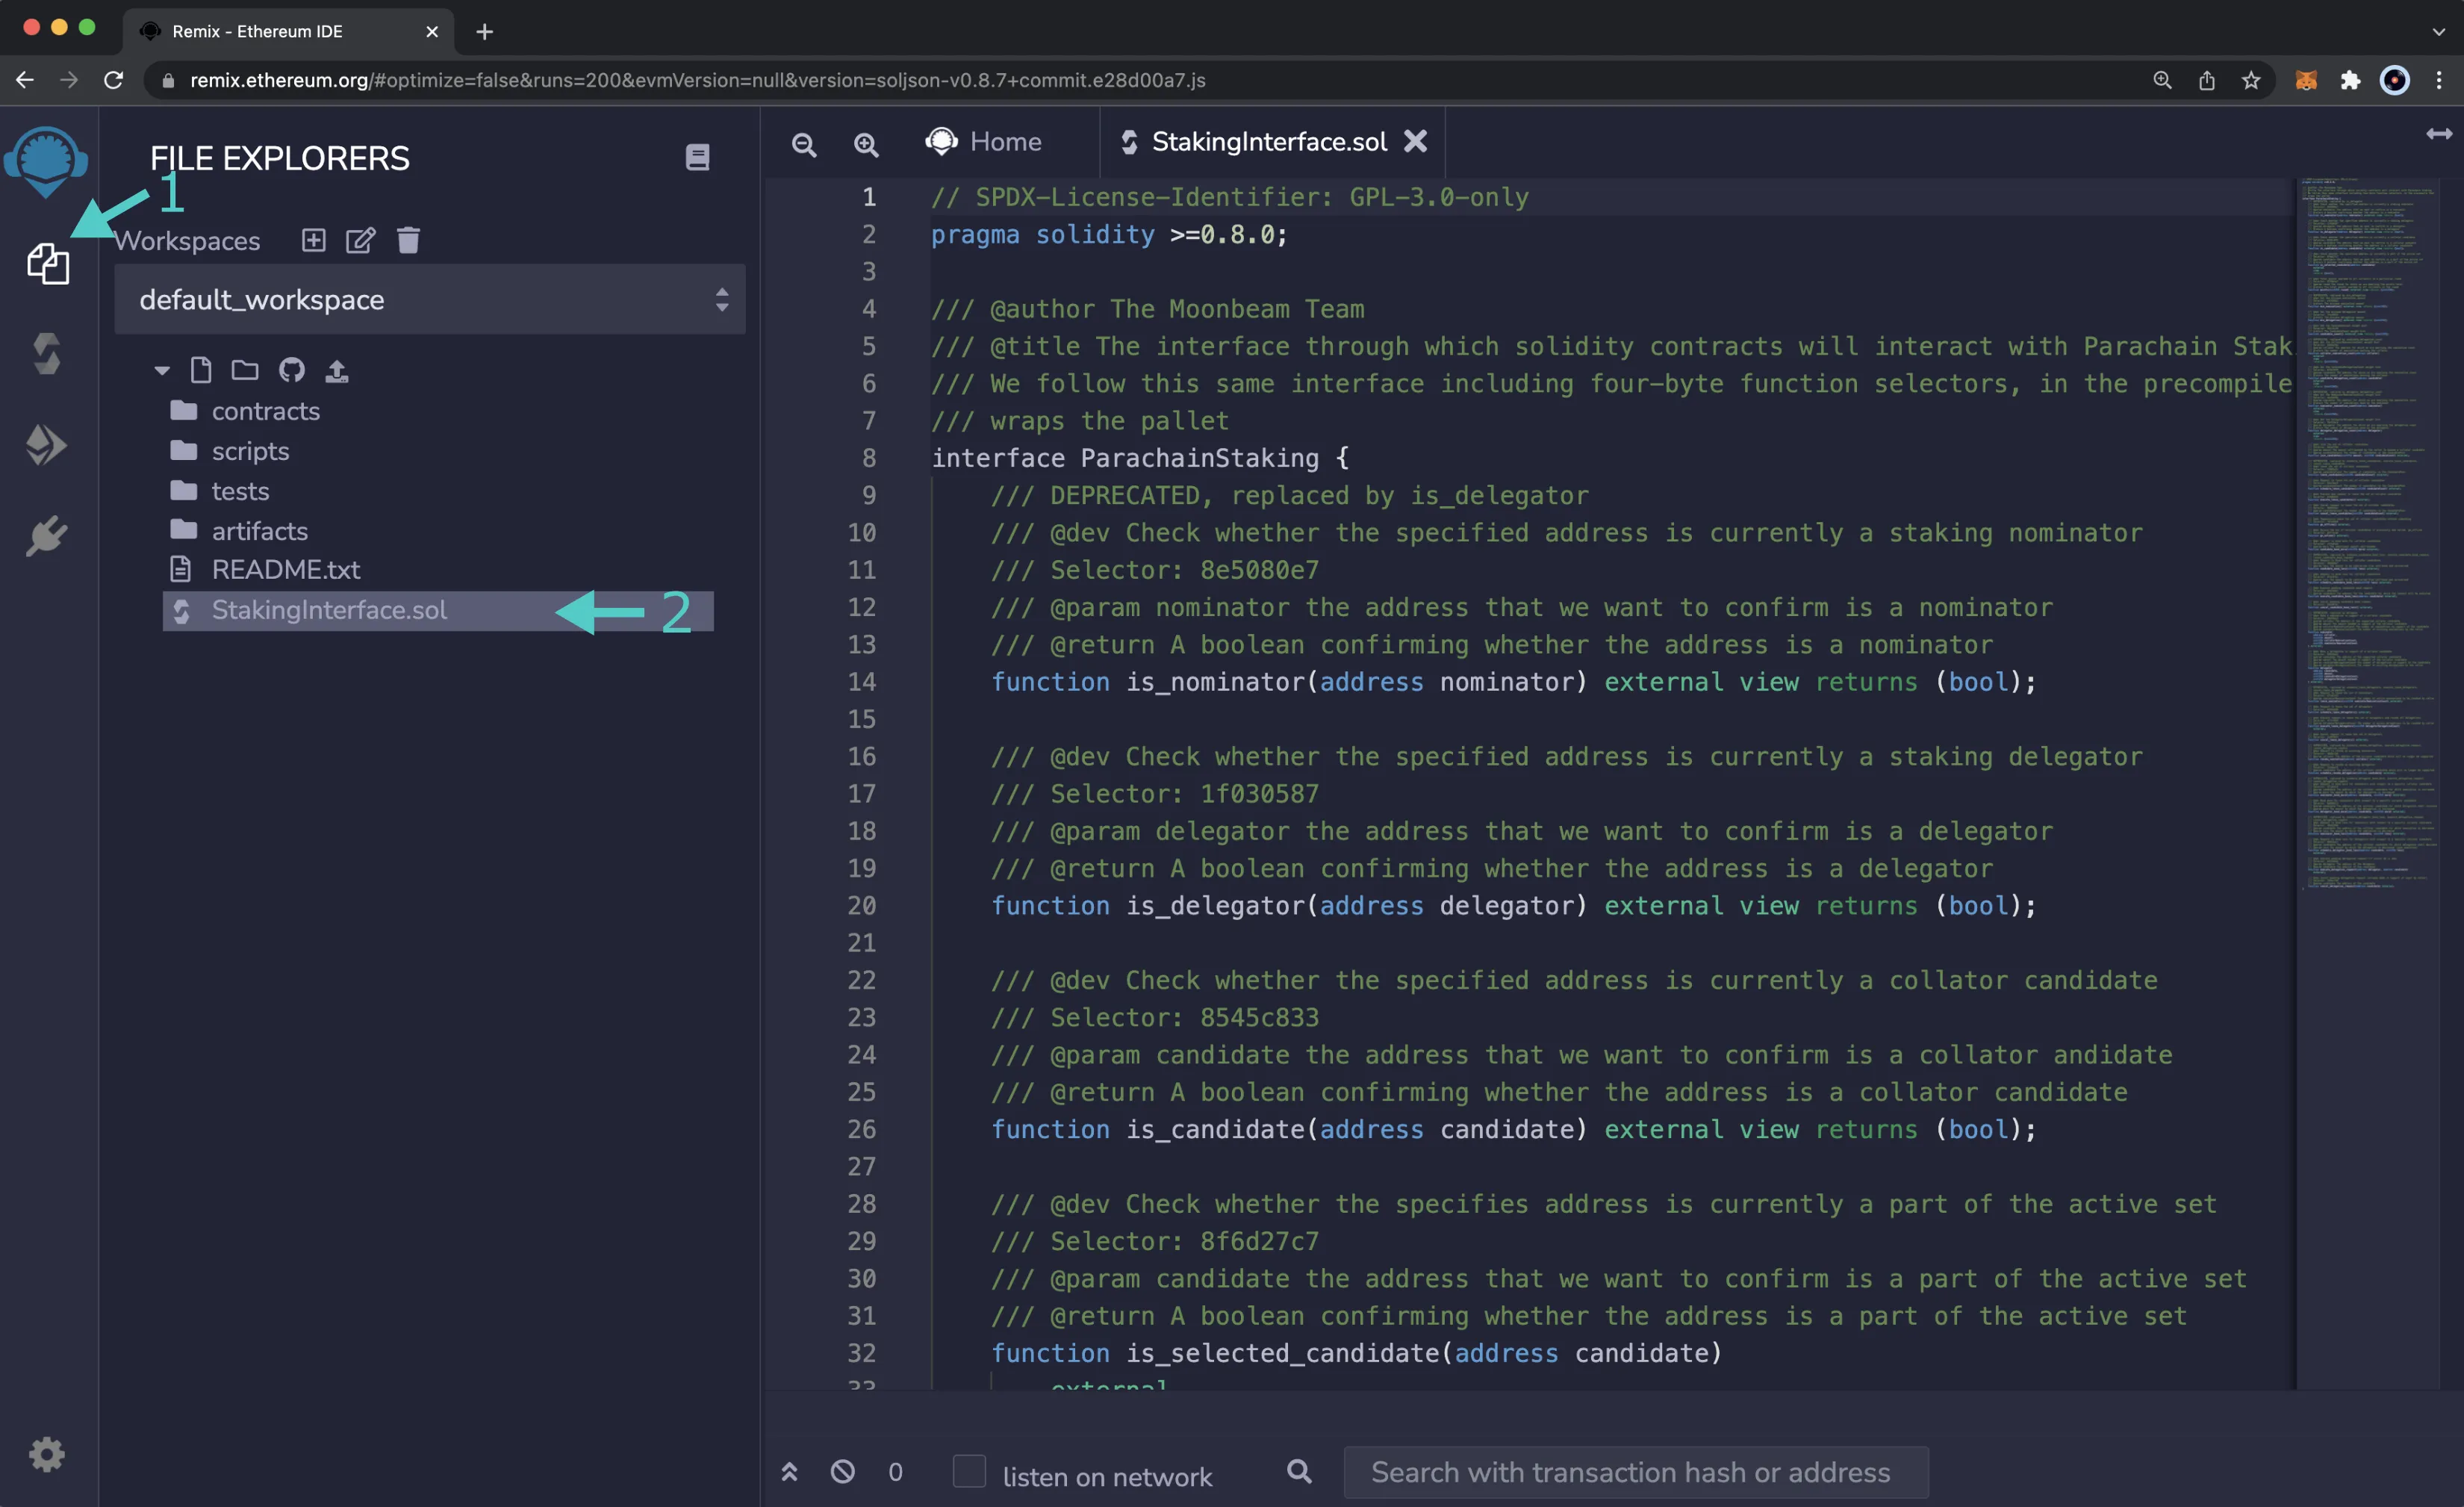Reload the browser page
This screenshot has width=2464, height=1507.
pyautogui.click(x=114, y=80)
